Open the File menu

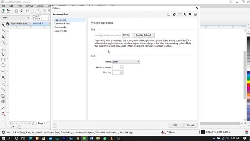[x=4, y=6]
